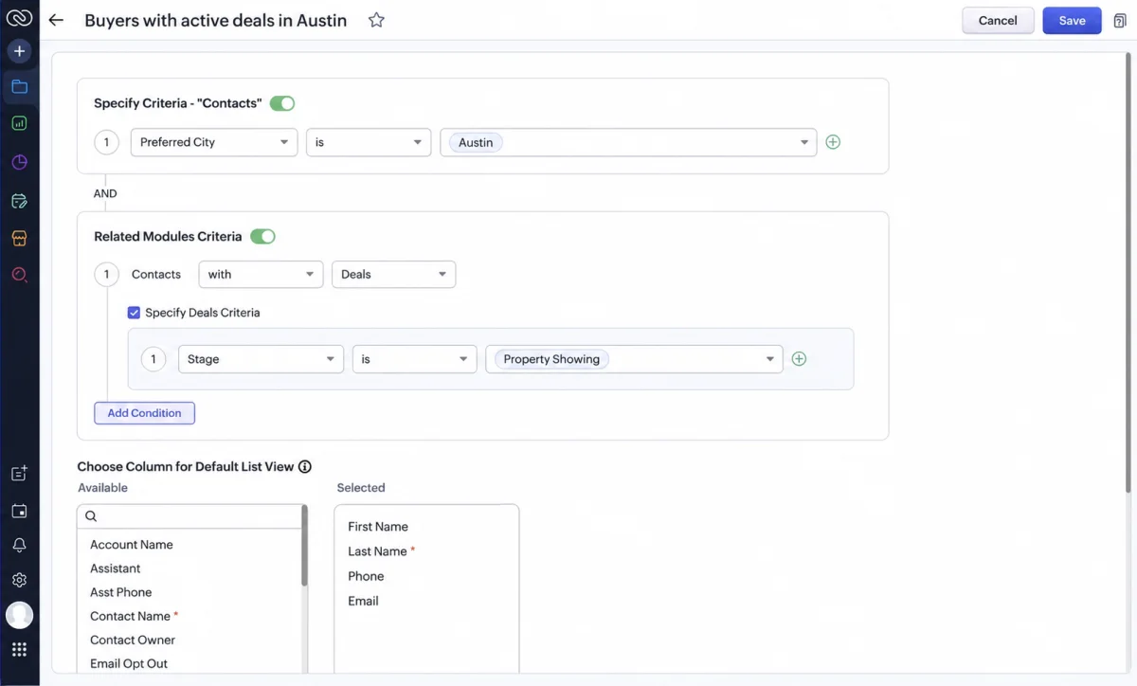Click the Austin tag chip
Image resolution: width=1137 pixels, height=686 pixels.
pos(476,142)
